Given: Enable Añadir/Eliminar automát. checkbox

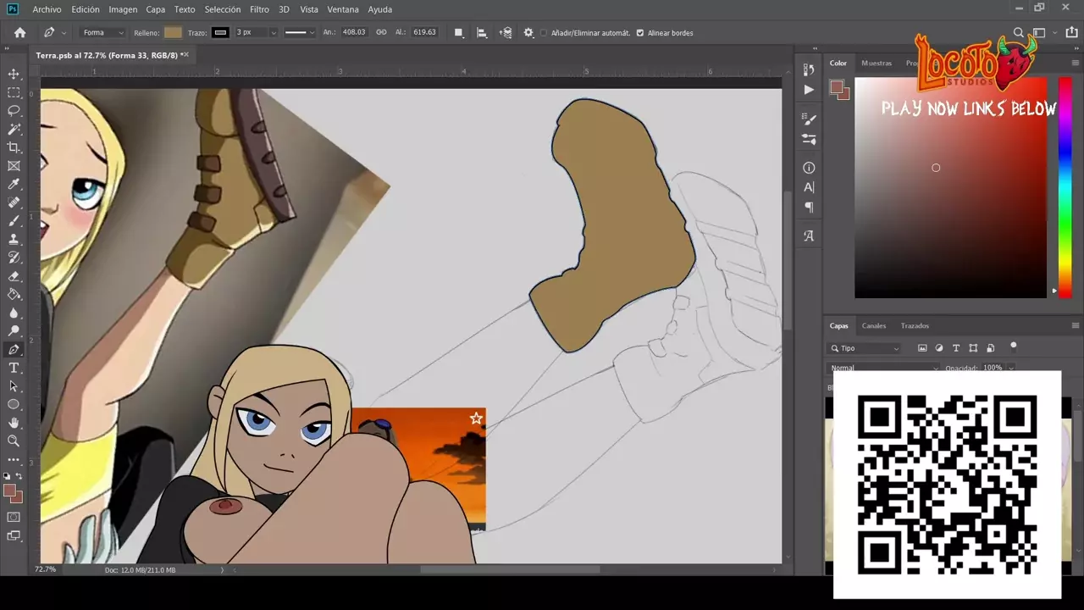Looking at the screenshot, I should (544, 33).
